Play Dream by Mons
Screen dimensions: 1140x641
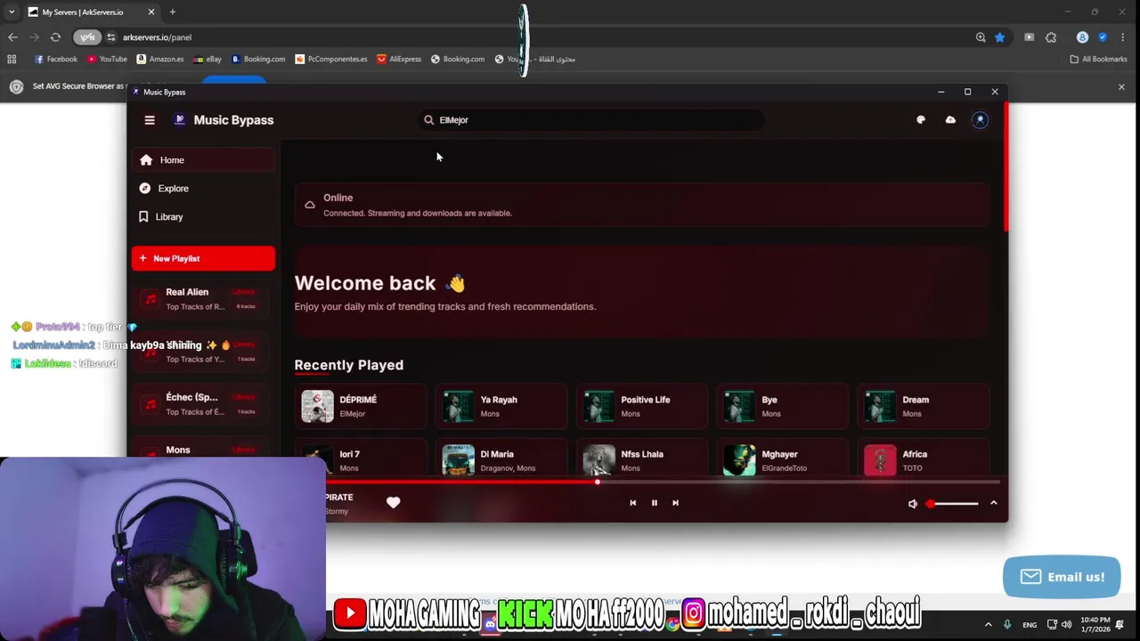coord(924,406)
